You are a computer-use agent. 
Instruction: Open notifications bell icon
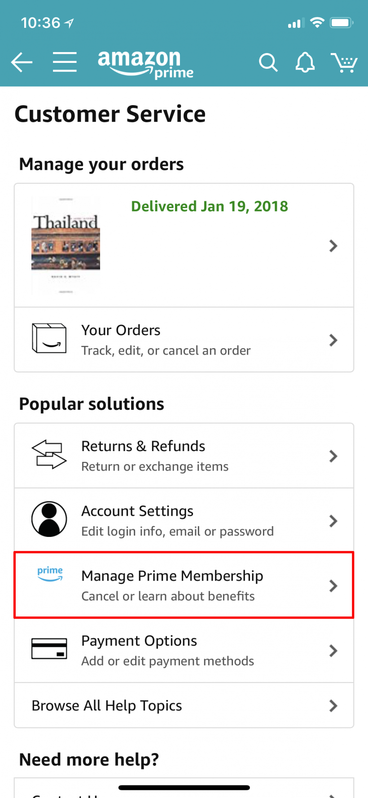pos(305,62)
